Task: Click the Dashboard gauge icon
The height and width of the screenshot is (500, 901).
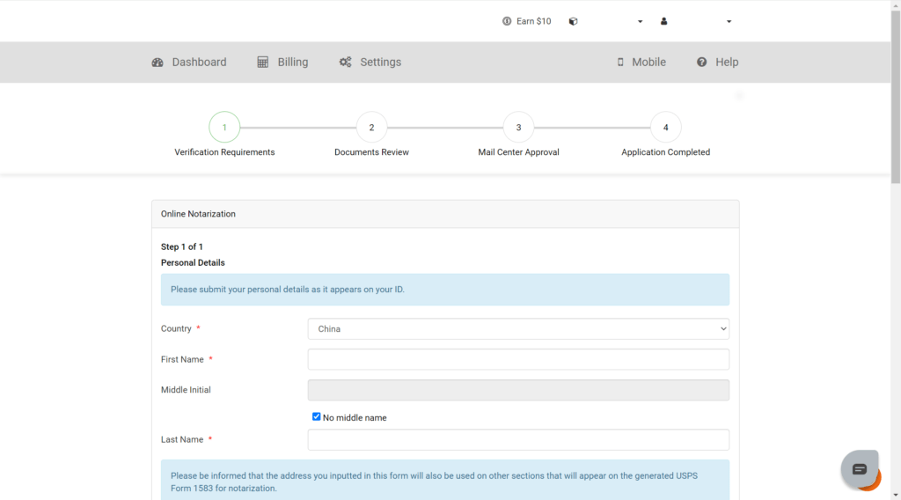Action: (x=157, y=62)
